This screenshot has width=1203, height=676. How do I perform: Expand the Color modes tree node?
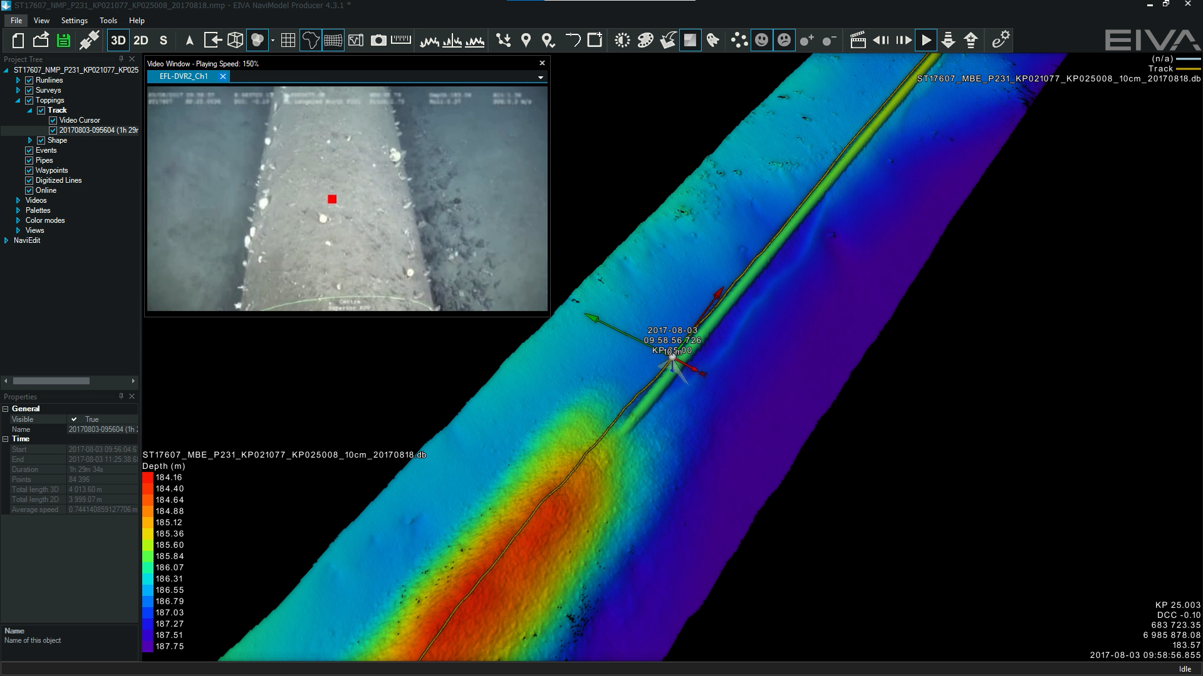[18, 220]
